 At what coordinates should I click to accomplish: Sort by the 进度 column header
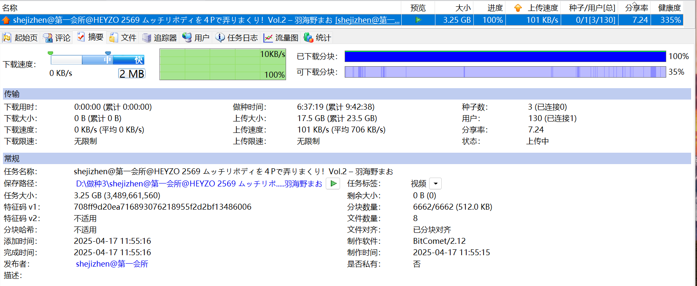pos(490,8)
